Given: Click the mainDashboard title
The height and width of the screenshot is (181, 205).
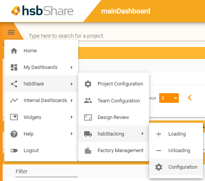Looking at the screenshot, I should 126,11.
